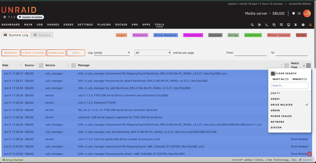316x163 pixels.
Task: Check MINOR ISSUES in filter list
Action: (289, 116)
